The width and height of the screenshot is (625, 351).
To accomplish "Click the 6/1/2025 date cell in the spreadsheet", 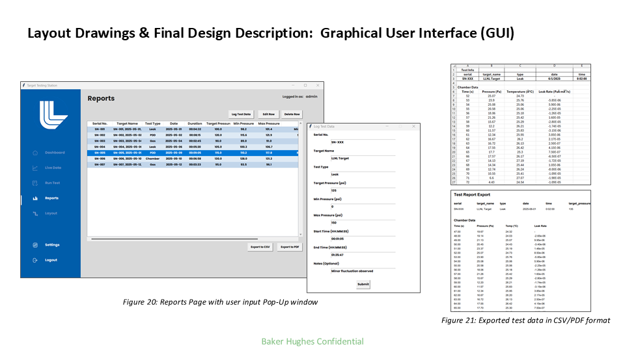I will tap(555, 79).
